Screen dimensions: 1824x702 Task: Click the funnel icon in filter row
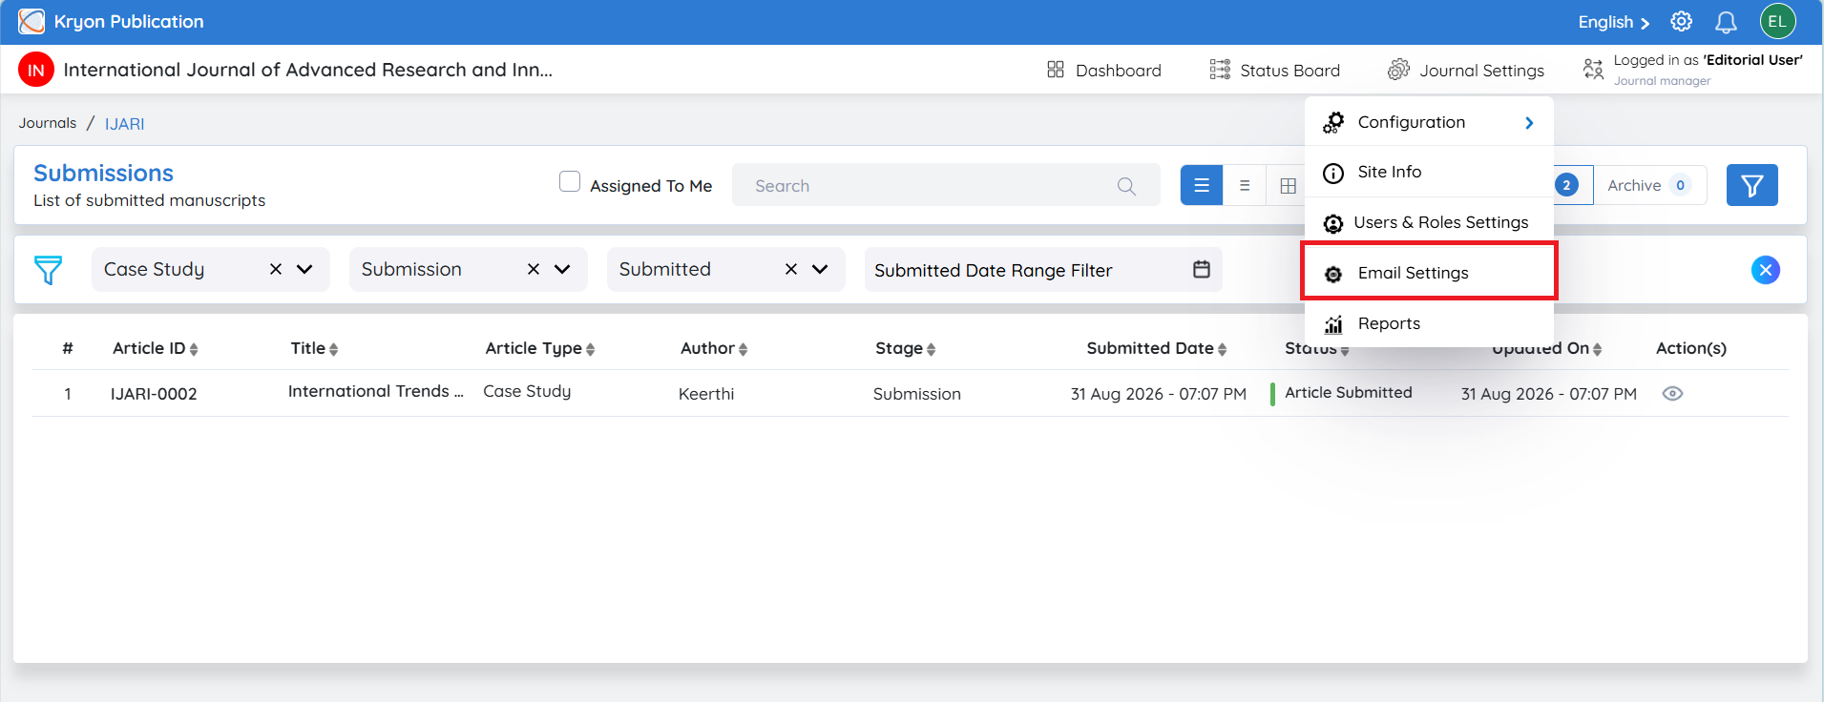(x=48, y=270)
